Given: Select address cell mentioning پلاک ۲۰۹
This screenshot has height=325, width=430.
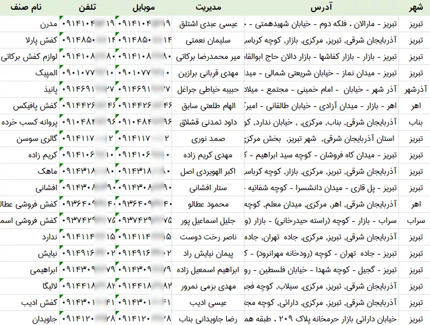Looking at the screenshot, I should (321, 319).
